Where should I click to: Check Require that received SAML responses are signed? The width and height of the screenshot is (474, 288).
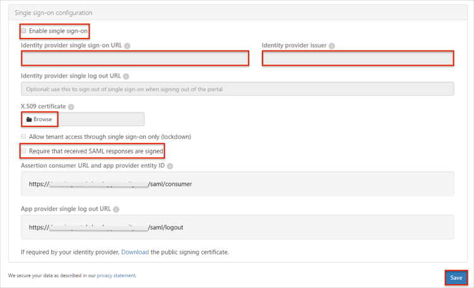click(x=24, y=151)
